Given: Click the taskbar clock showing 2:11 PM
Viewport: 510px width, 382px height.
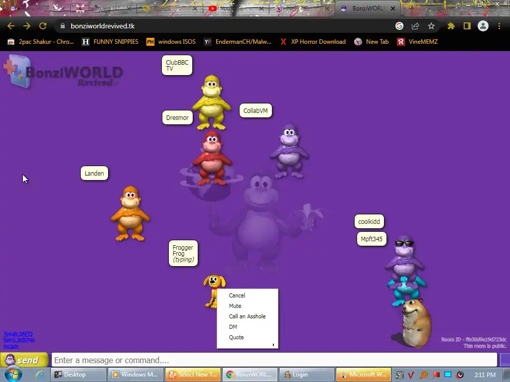Looking at the screenshot, I should [x=485, y=375].
